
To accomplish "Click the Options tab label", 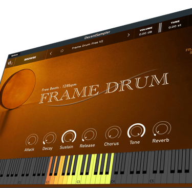I will [14, 55].
